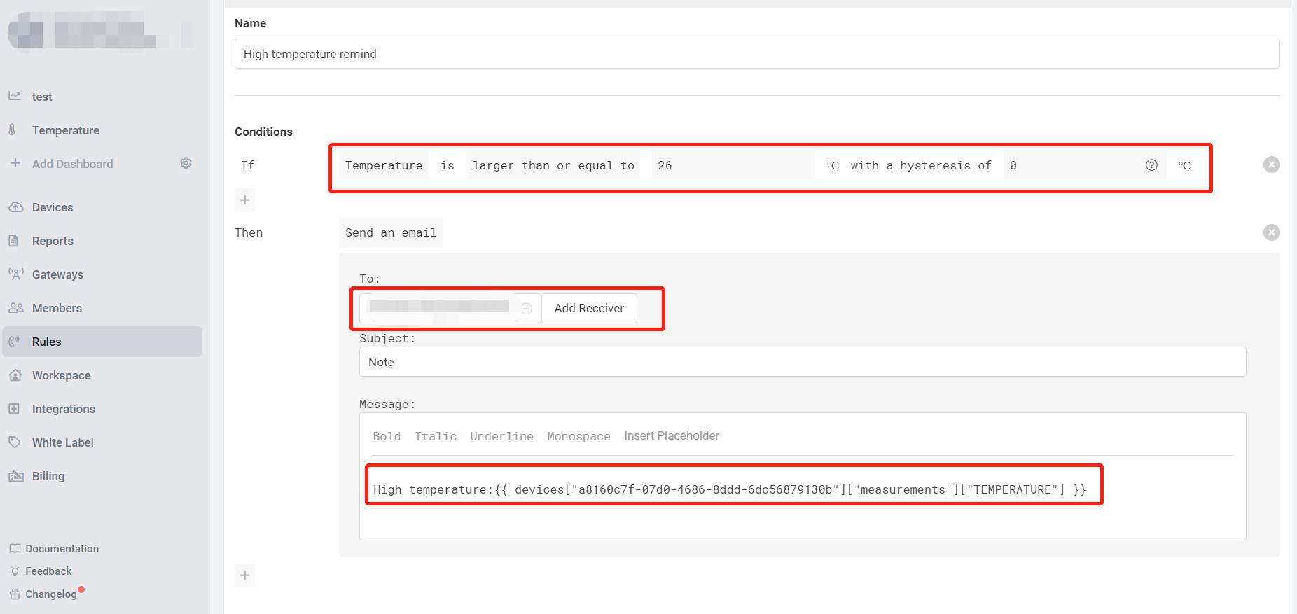The height and width of the screenshot is (614, 1297).
Task: Open the 'Send an email' action dropdown
Action: point(390,232)
